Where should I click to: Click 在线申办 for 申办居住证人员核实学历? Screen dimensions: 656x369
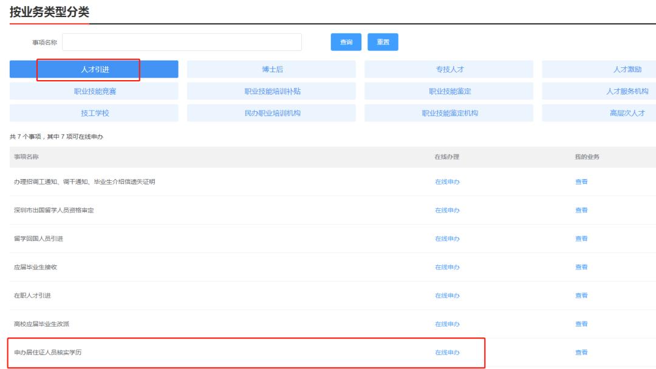[447, 353]
